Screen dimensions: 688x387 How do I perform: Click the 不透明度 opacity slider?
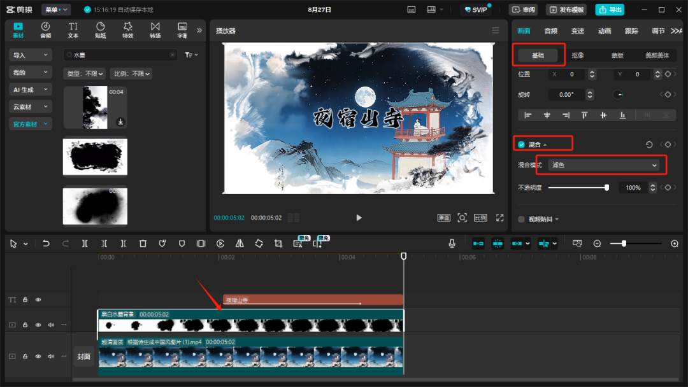578,188
